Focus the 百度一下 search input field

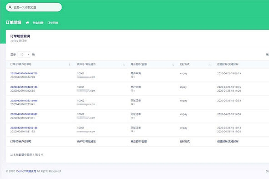(x=33, y=7)
